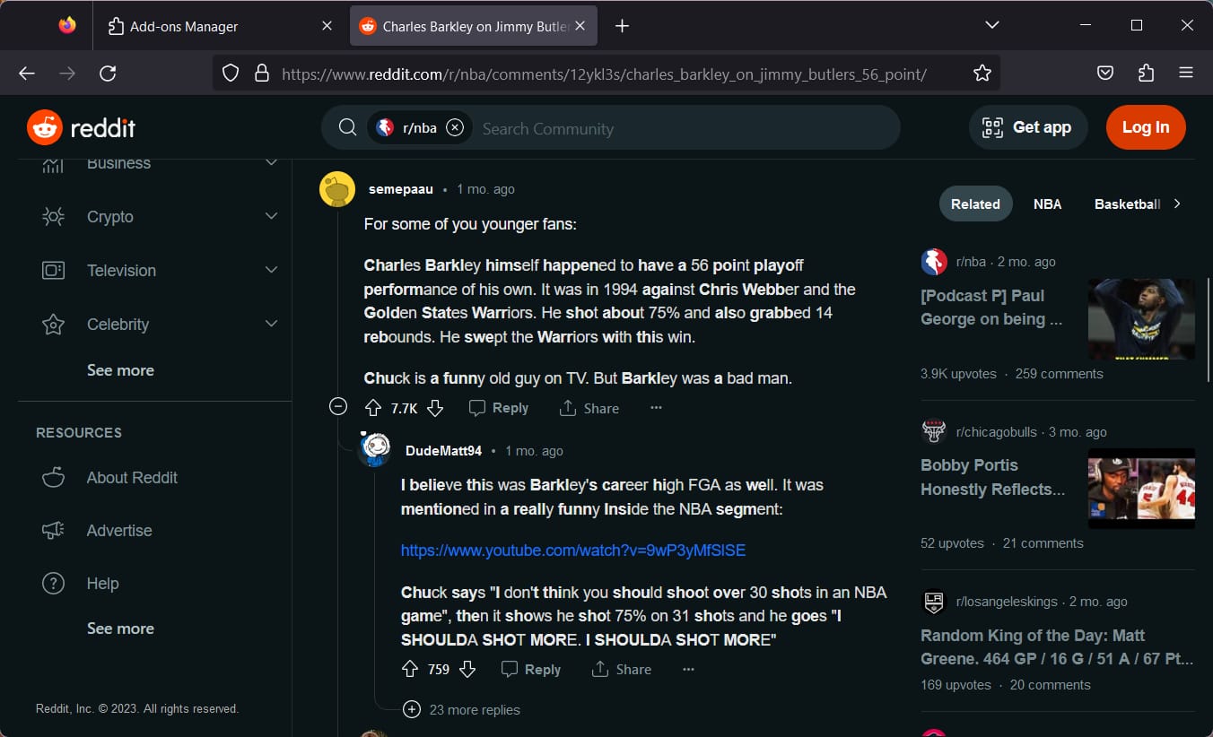Open the Pocket save icon
This screenshot has width=1213, height=737.
(1105, 74)
